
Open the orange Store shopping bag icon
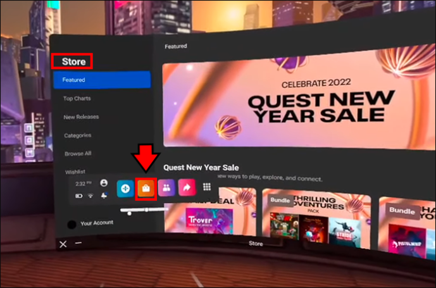(146, 189)
